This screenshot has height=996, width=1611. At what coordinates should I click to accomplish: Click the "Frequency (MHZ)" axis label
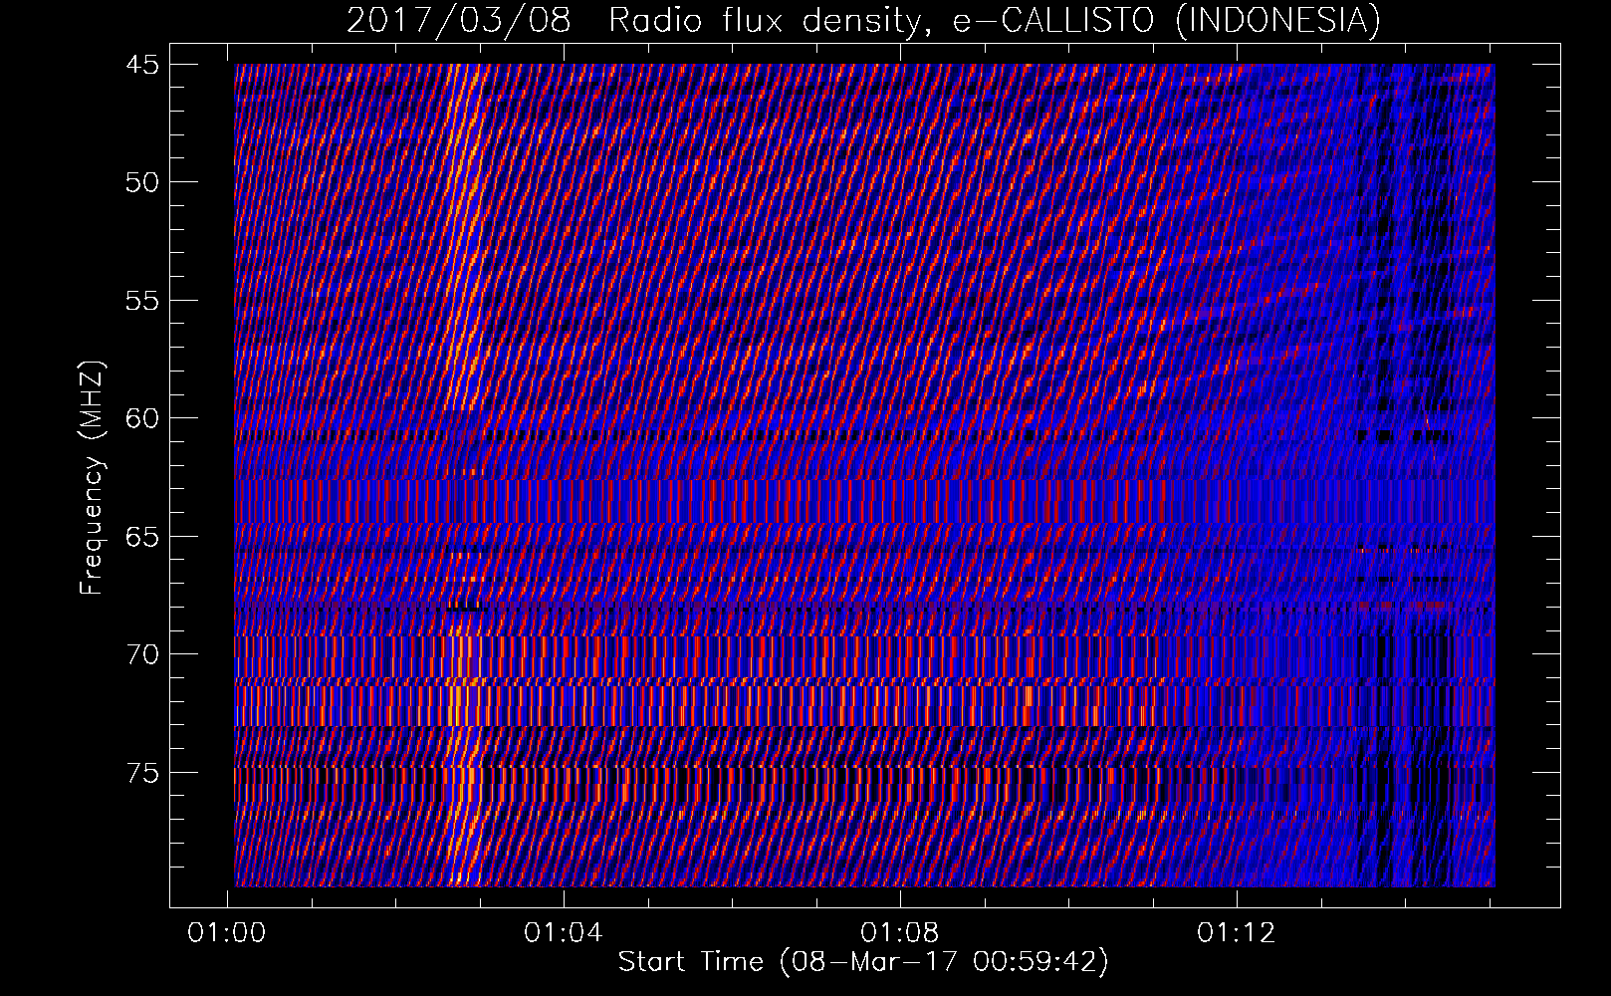92,478
